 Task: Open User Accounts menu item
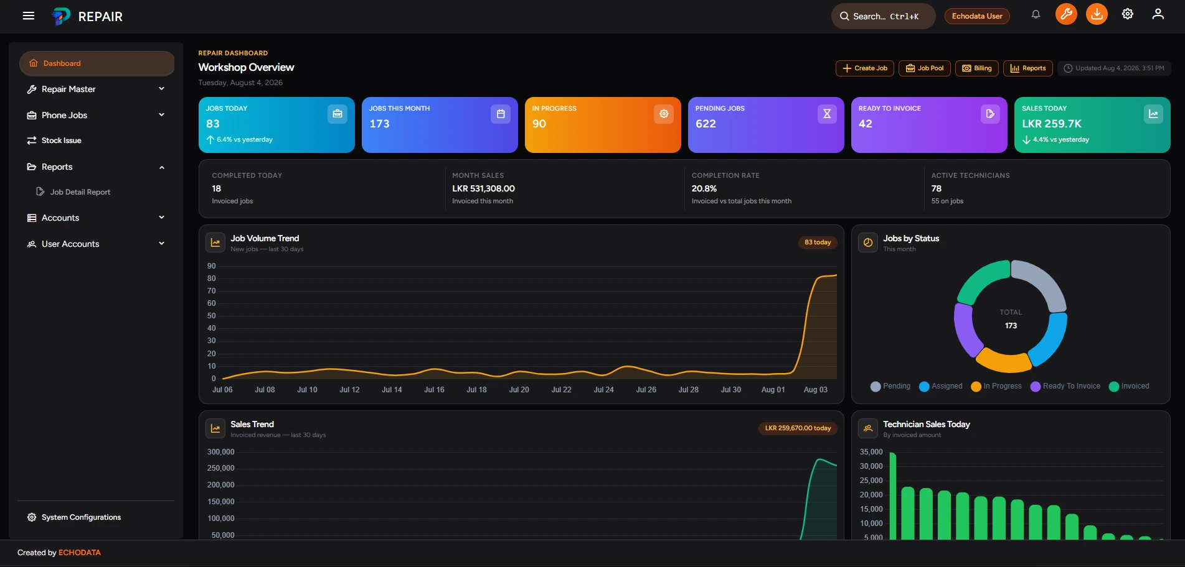97,244
